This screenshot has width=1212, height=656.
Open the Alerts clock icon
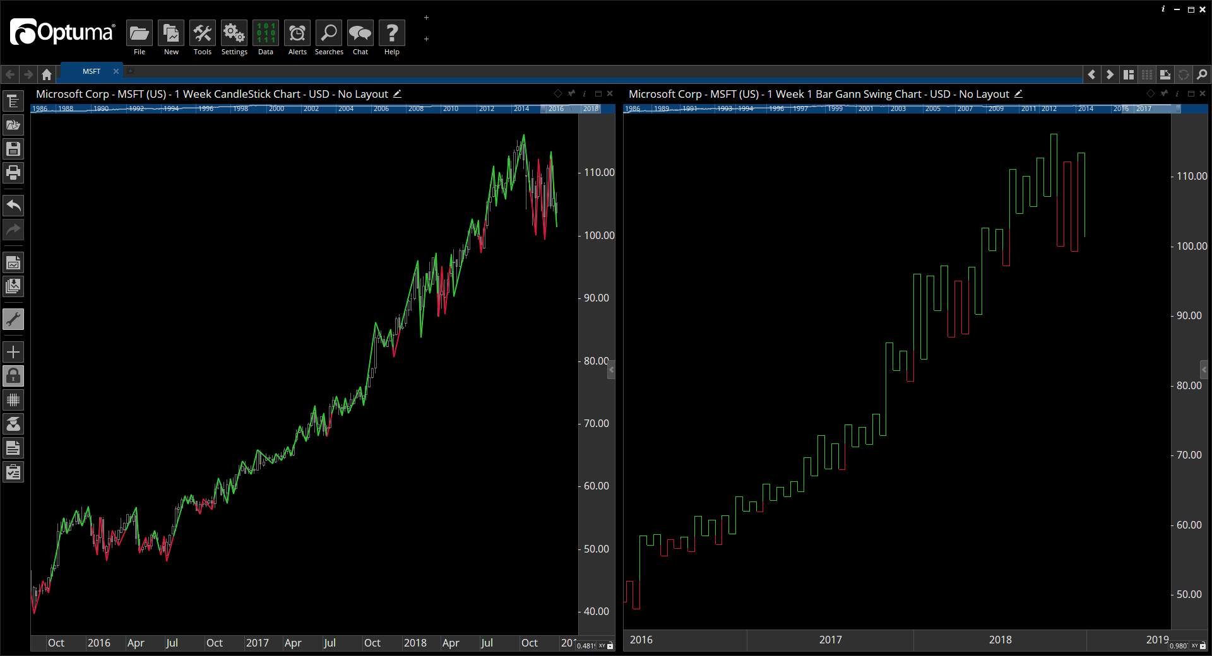tap(297, 33)
